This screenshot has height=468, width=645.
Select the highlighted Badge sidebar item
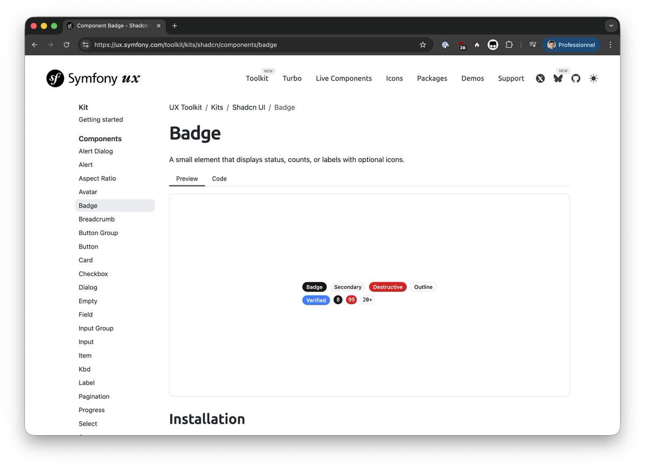click(x=115, y=206)
